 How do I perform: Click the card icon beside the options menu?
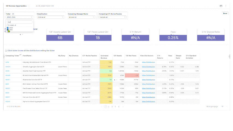pos(221,6)
